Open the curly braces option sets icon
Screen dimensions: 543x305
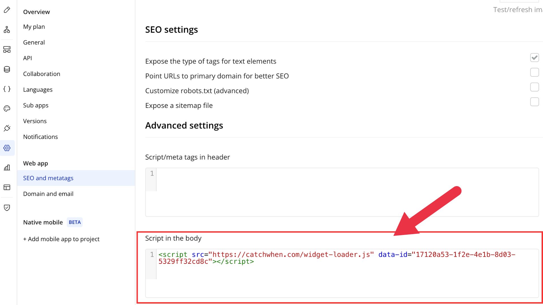click(x=7, y=89)
